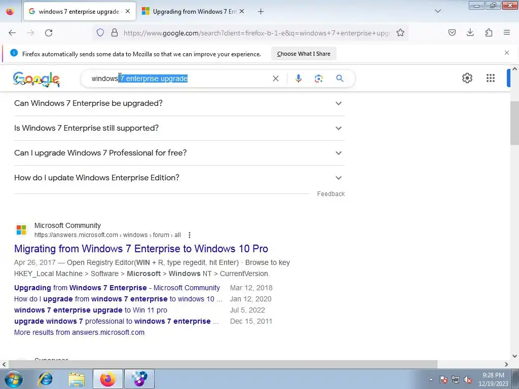Close the Upgrading from Windows 7 tab
This screenshot has height=389, width=519.
coord(242,11)
